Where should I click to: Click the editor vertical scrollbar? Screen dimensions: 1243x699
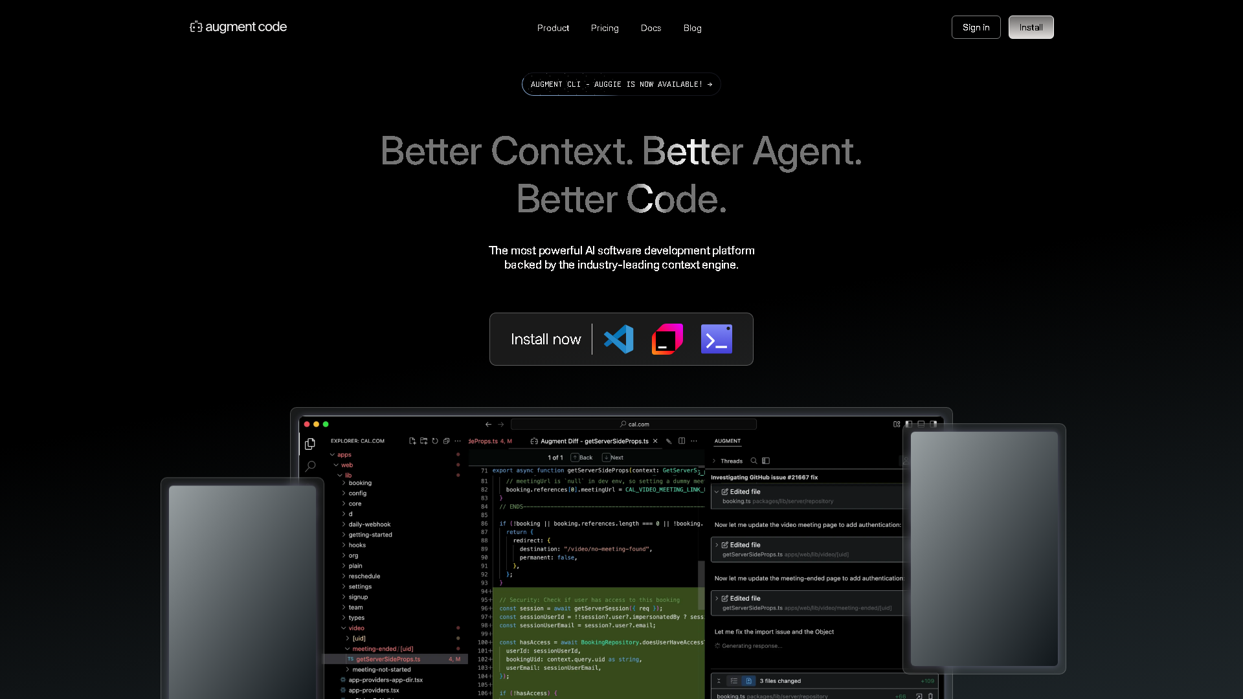pos(701,586)
